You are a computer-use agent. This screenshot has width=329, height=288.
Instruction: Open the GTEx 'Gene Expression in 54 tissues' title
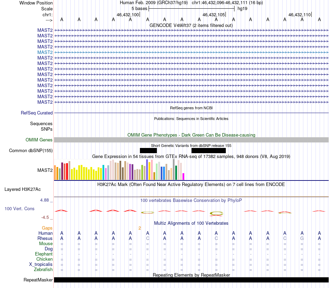pos(191,157)
